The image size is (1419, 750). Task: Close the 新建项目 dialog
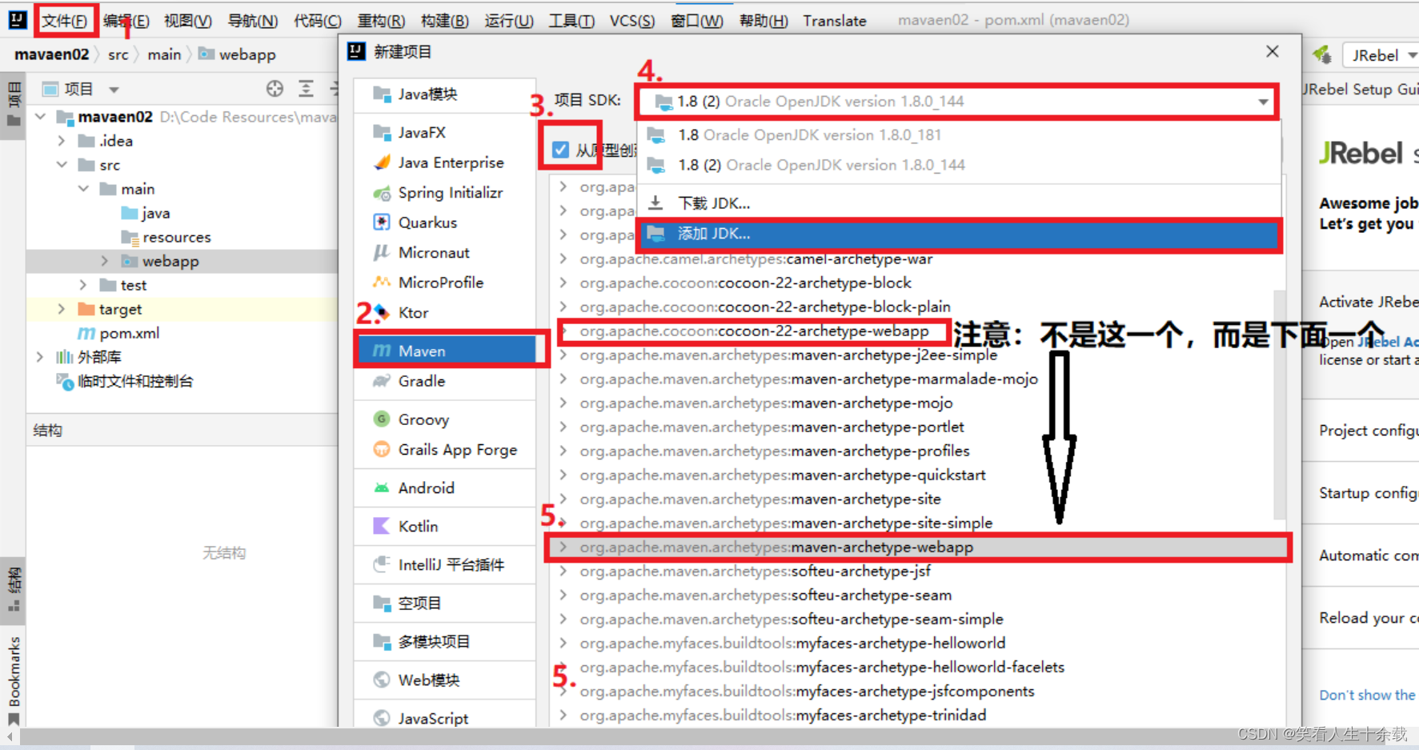(1272, 51)
